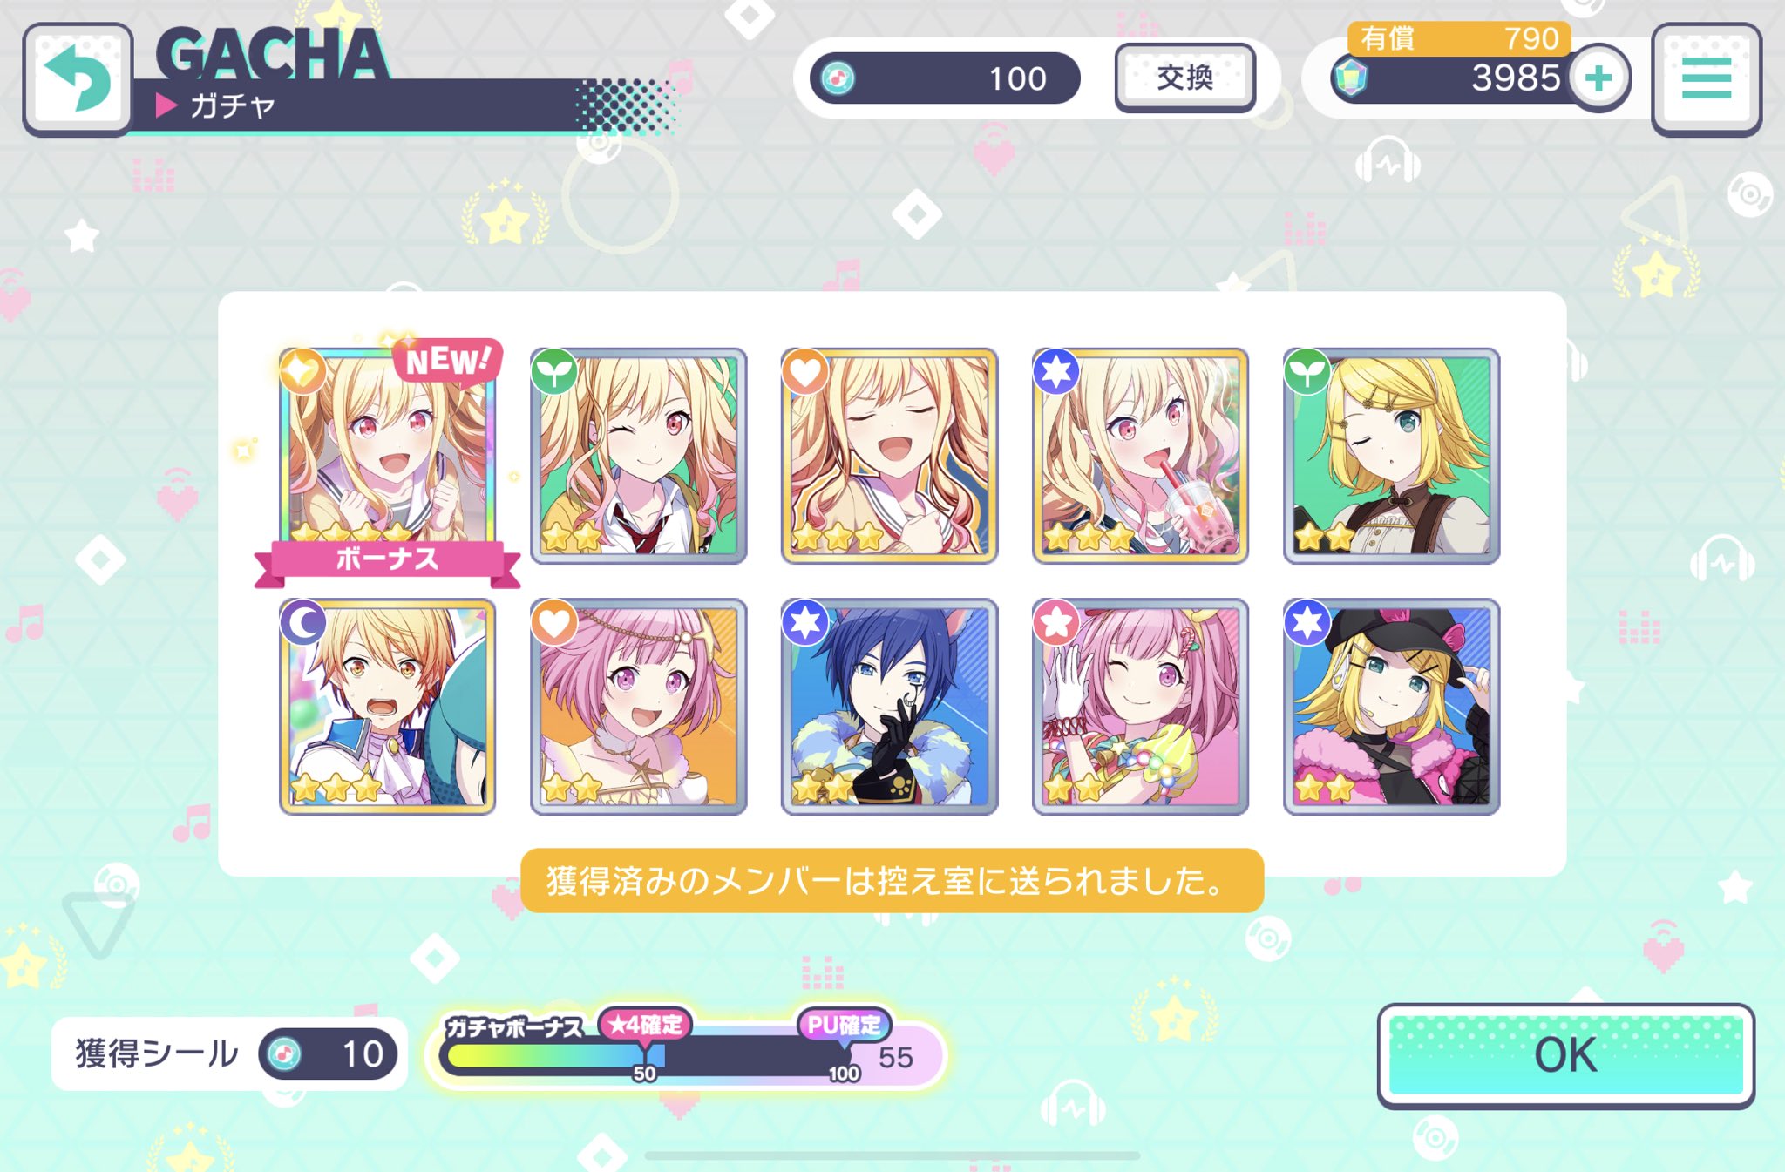1785x1172 pixels.
Task: Tap the green back arrow icon
Action: click(78, 79)
